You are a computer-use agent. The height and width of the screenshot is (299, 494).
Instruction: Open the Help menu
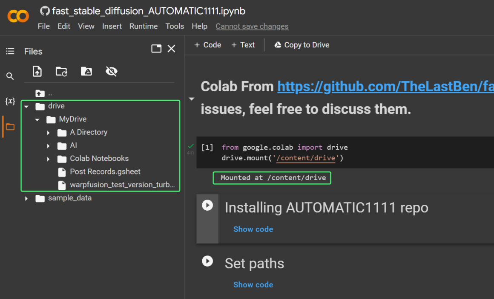[199, 26]
